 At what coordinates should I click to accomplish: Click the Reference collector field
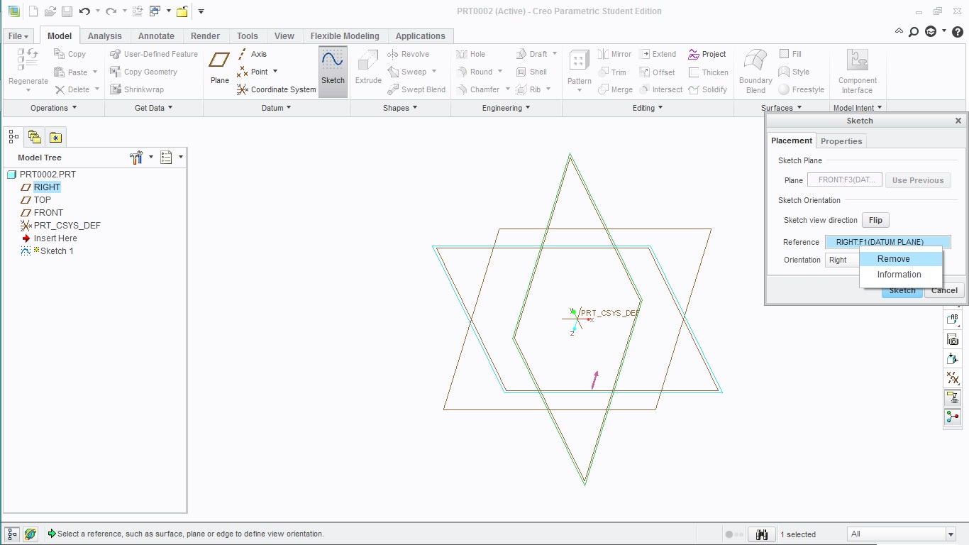[x=887, y=242]
